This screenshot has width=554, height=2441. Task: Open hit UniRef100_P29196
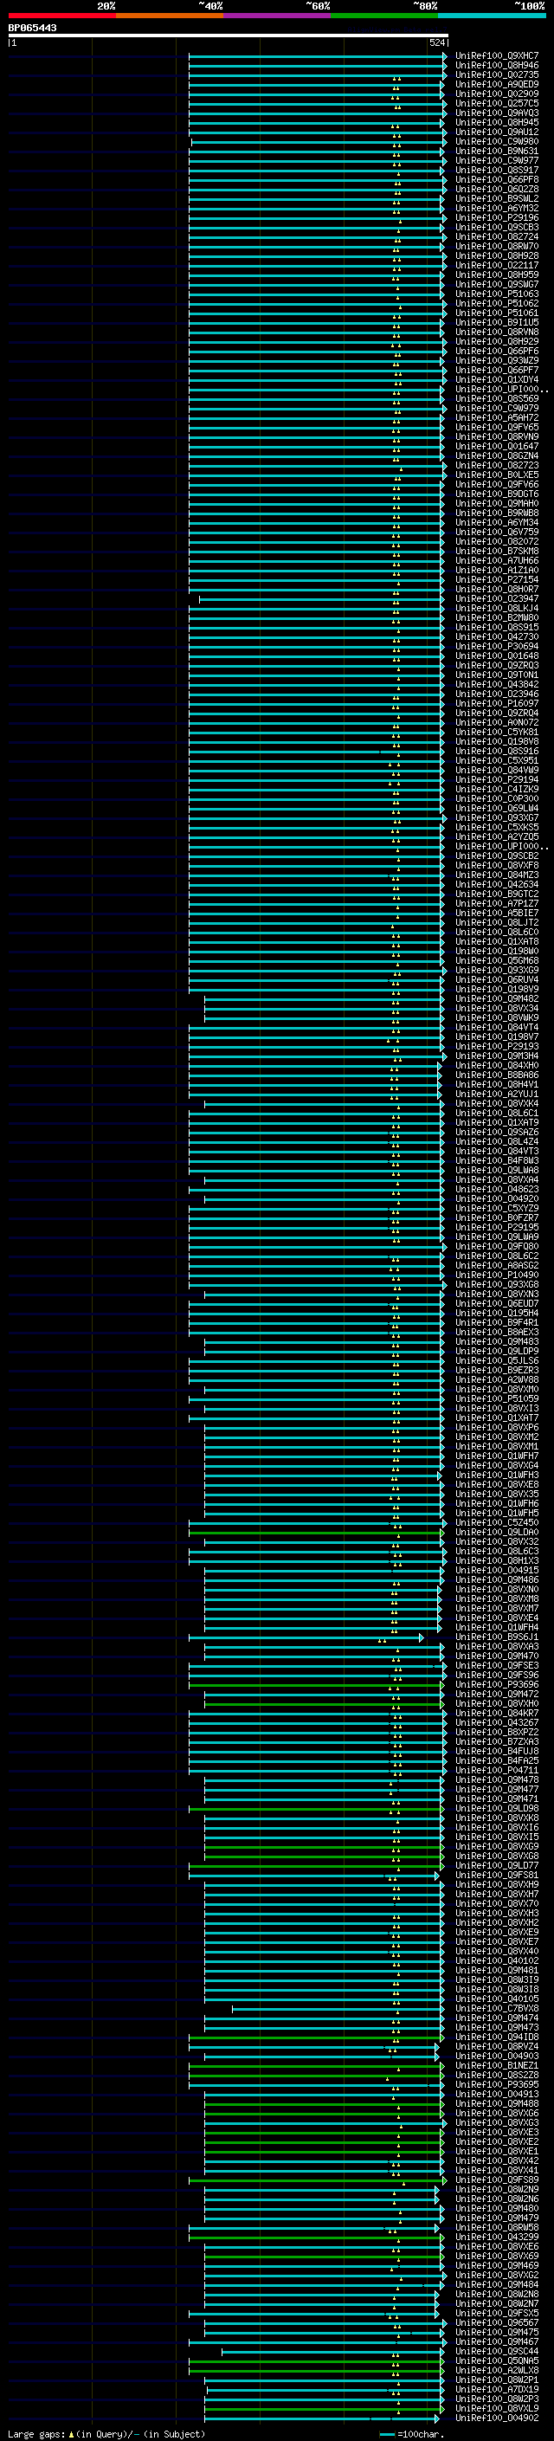click(x=497, y=218)
